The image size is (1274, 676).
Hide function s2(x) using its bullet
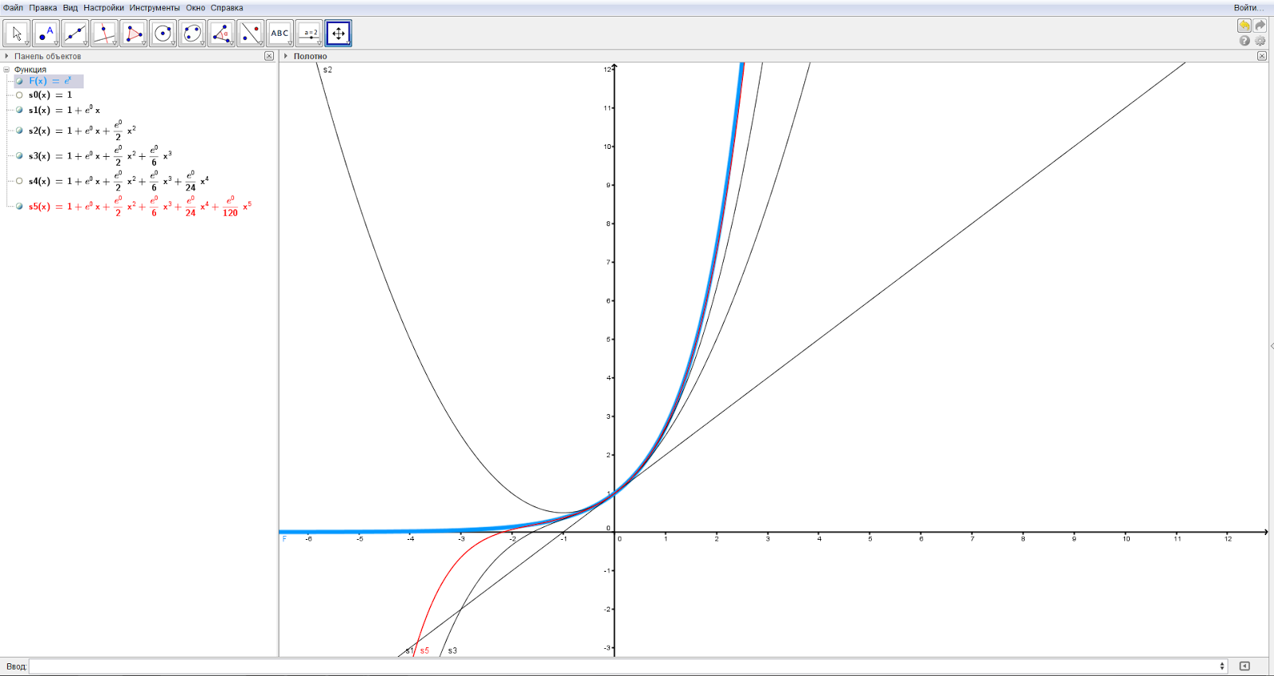point(20,131)
